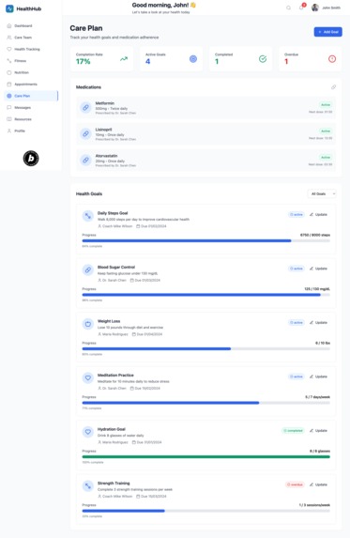Click pill icon in Medications header
The width and height of the screenshot is (350, 538).
[333, 87]
